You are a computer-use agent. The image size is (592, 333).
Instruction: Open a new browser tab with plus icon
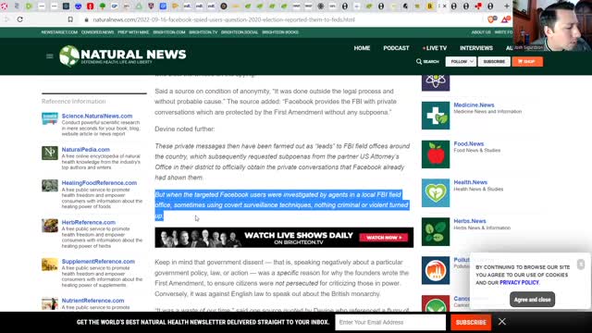coord(507,6)
